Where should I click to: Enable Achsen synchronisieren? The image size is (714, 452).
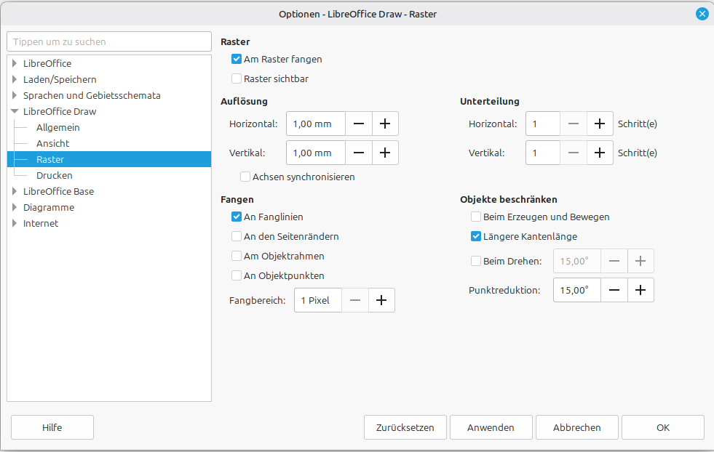[x=245, y=177]
